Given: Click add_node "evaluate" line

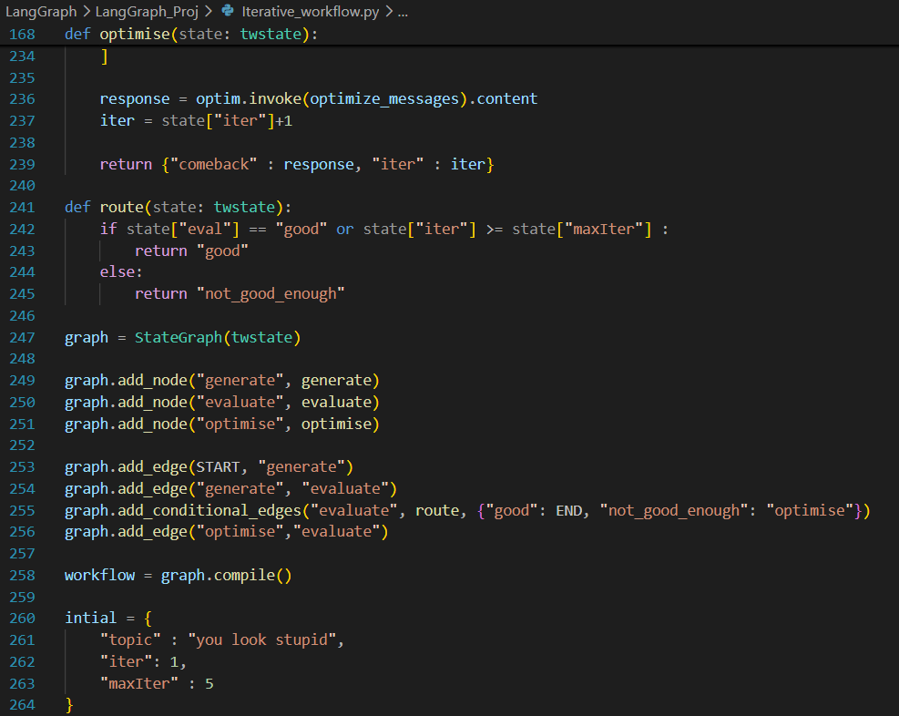Looking at the screenshot, I should tap(222, 403).
